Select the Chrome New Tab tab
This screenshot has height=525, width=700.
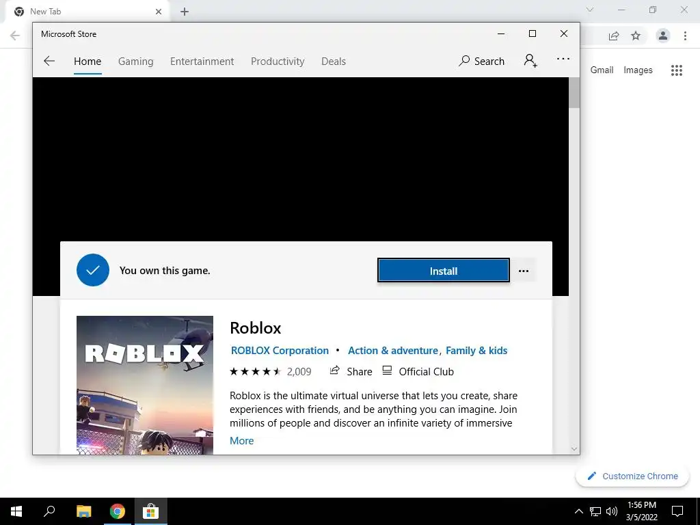(87, 11)
